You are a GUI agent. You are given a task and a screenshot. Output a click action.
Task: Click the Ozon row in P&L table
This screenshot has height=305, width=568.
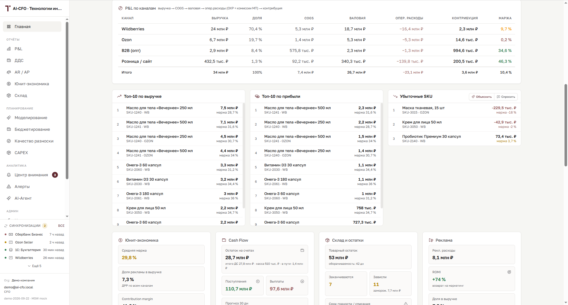click(x=317, y=40)
